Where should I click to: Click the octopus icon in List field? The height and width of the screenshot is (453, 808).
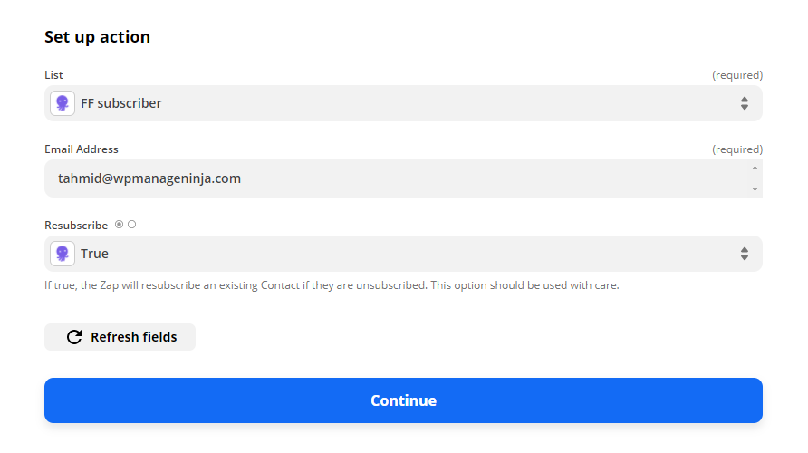tap(63, 103)
